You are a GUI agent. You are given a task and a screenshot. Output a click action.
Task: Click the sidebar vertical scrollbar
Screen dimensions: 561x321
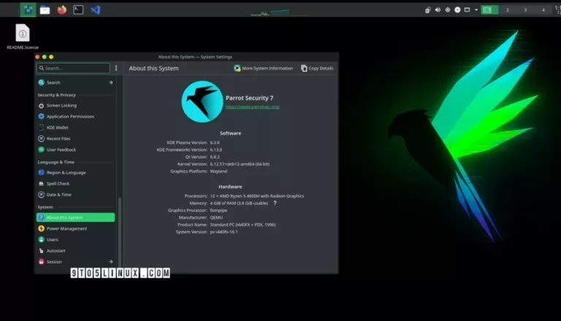pyautogui.click(x=119, y=234)
